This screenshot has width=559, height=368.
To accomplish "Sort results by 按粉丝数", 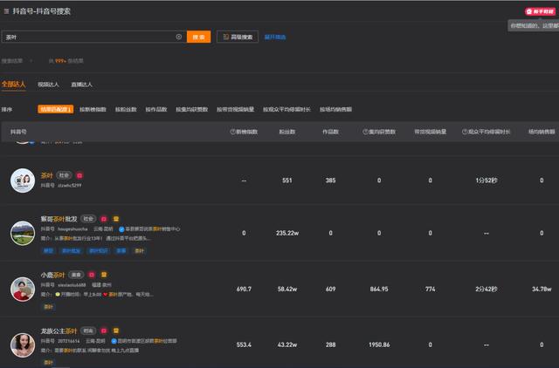I will click(125, 110).
